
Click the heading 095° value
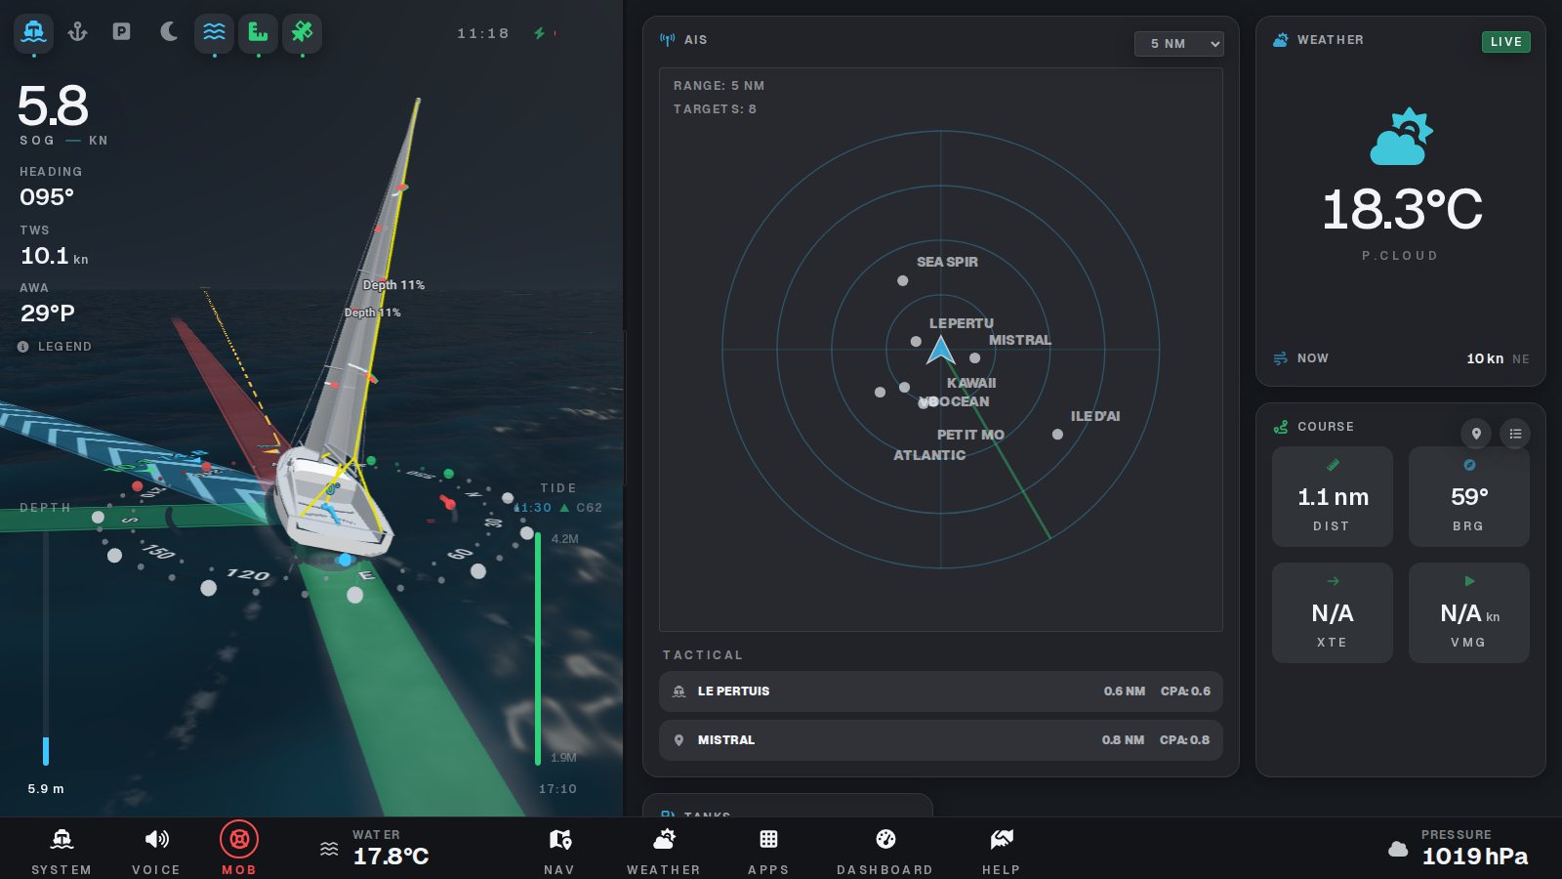tap(47, 197)
